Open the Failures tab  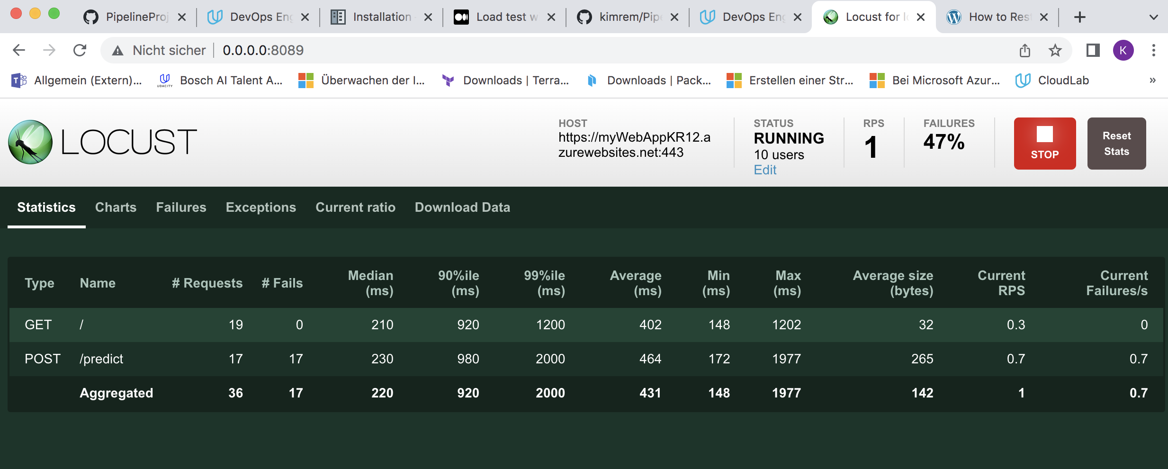pyautogui.click(x=181, y=207)
